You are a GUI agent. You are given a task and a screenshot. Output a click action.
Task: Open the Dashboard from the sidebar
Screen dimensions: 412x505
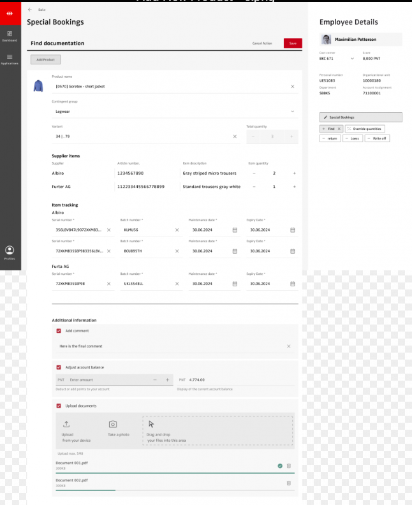tap(10, 35)
